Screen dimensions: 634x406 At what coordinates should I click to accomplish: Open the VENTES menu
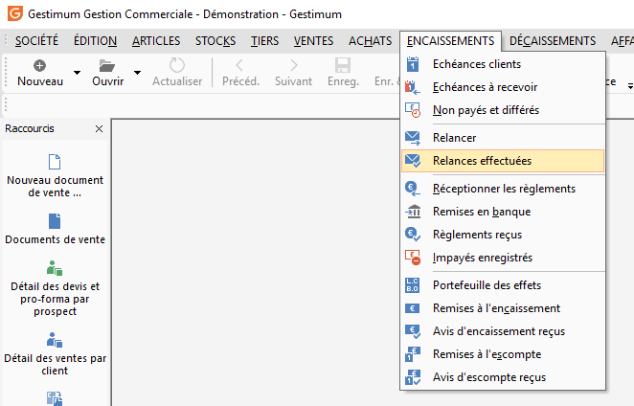click(x=314, y=41)
